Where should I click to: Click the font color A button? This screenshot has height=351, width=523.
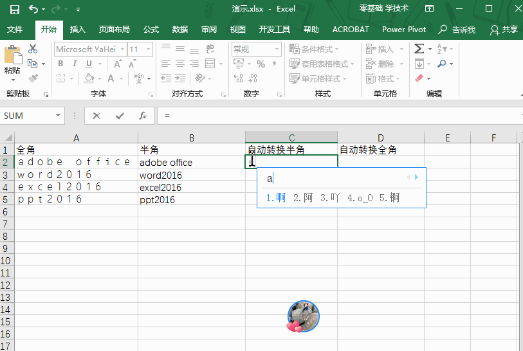(111, 78)
